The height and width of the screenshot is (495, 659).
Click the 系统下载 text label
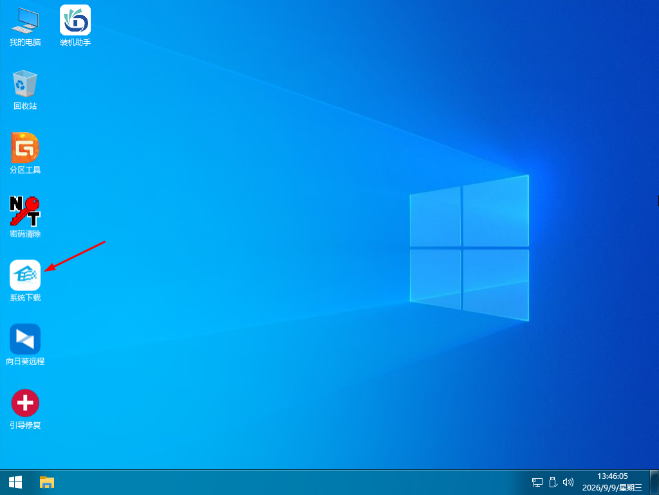[x=25, y=298]
